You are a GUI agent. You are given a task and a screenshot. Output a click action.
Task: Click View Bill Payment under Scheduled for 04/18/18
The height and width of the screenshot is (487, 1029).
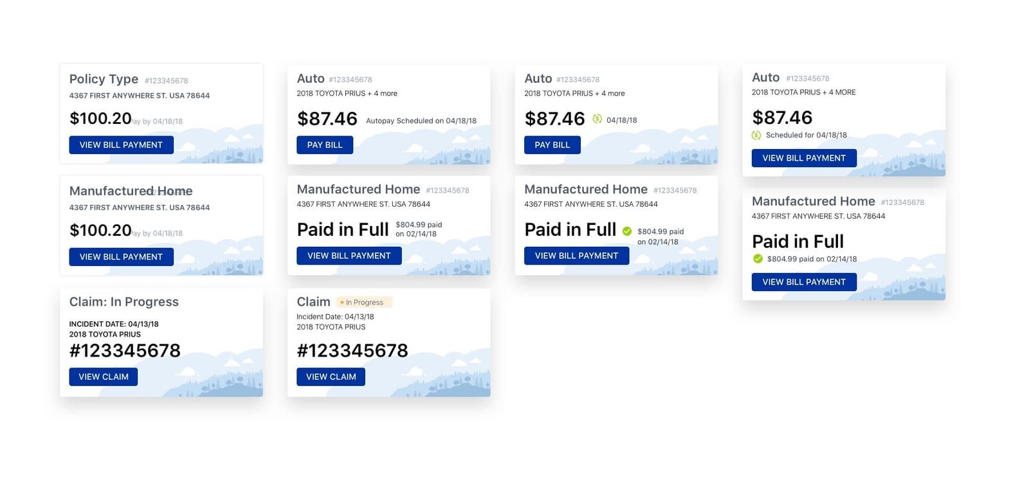click(x=803, y=157)
